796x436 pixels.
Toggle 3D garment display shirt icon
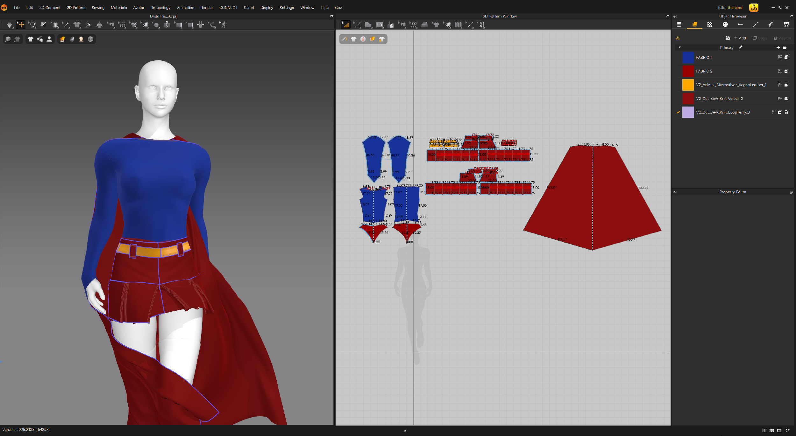point(30,39)
